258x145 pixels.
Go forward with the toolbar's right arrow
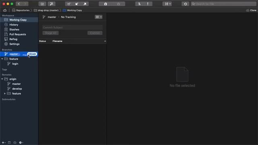[25, 4]
